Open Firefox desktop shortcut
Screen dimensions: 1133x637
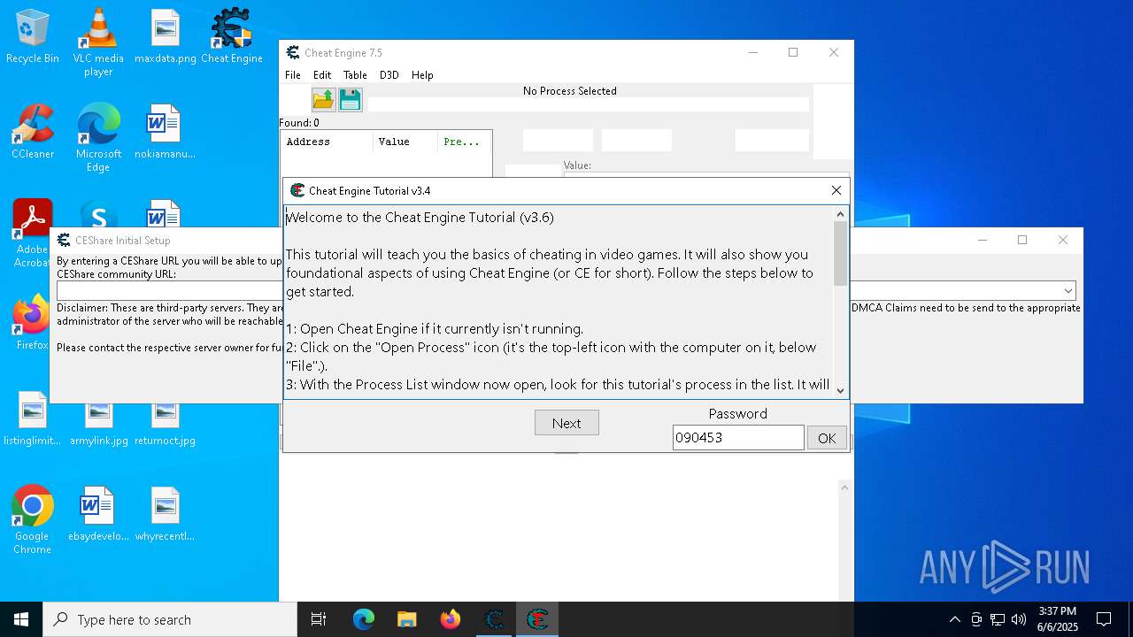pyautogui.click(x=33, y=324)
